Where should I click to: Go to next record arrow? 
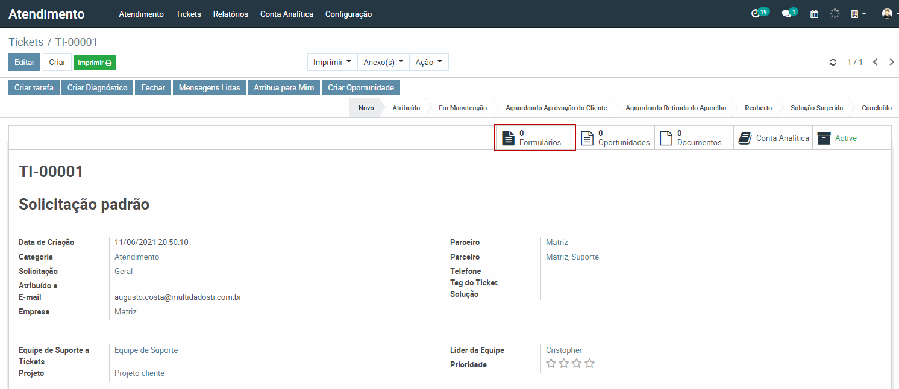(x=892, y=62)
